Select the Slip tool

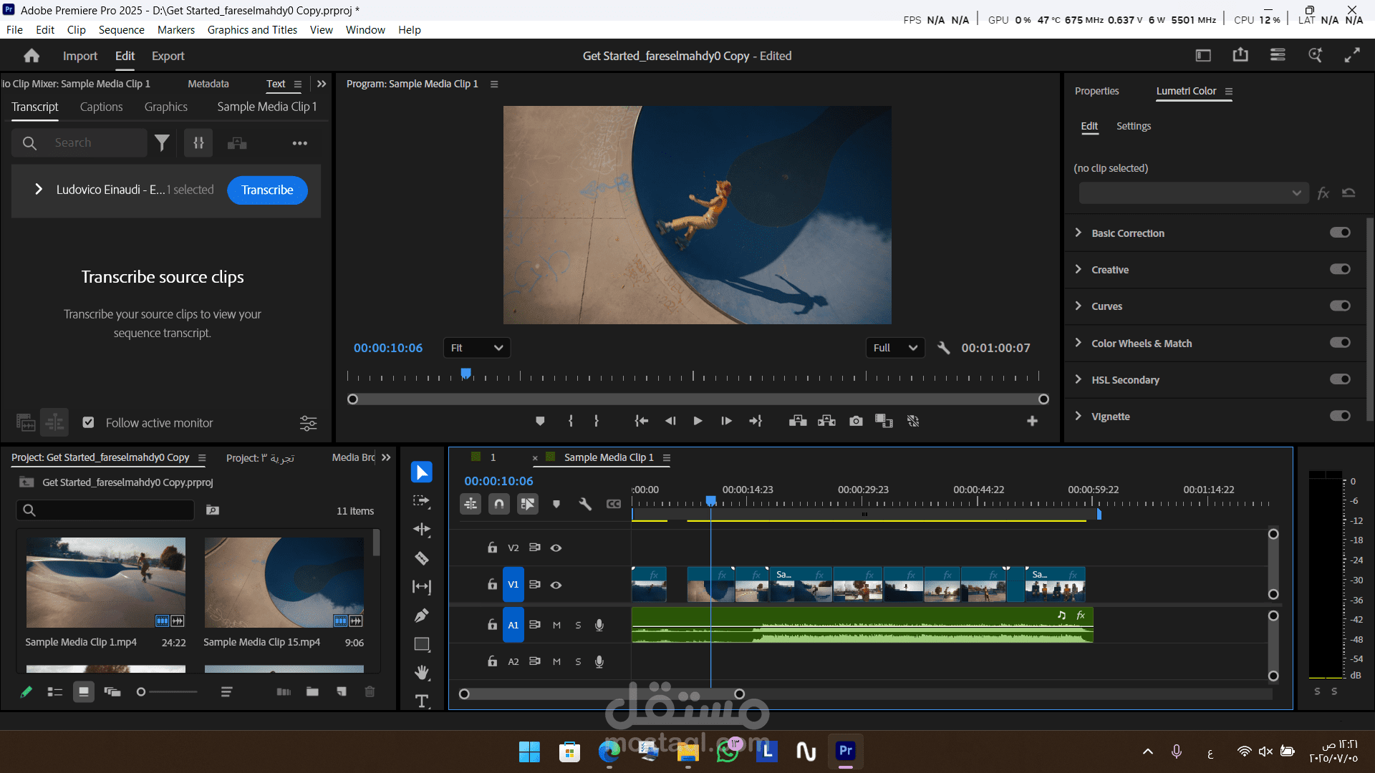[422, 587]
